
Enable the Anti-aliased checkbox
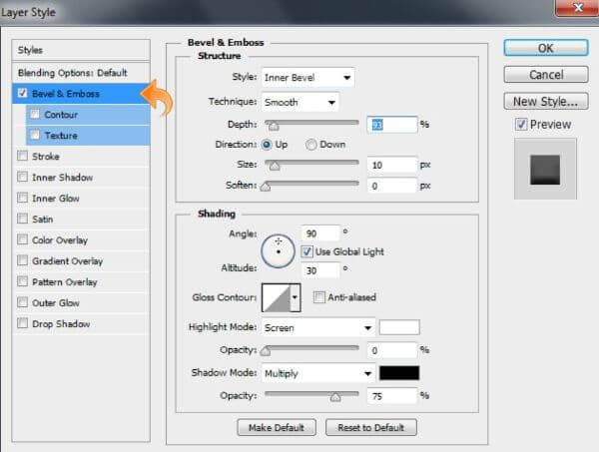[x=319, y=297]
